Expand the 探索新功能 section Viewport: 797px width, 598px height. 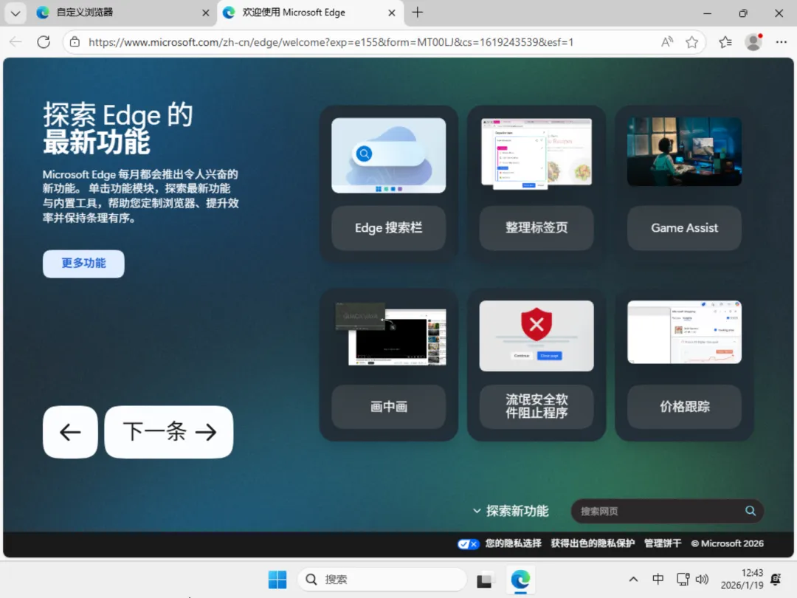point(511,511)
